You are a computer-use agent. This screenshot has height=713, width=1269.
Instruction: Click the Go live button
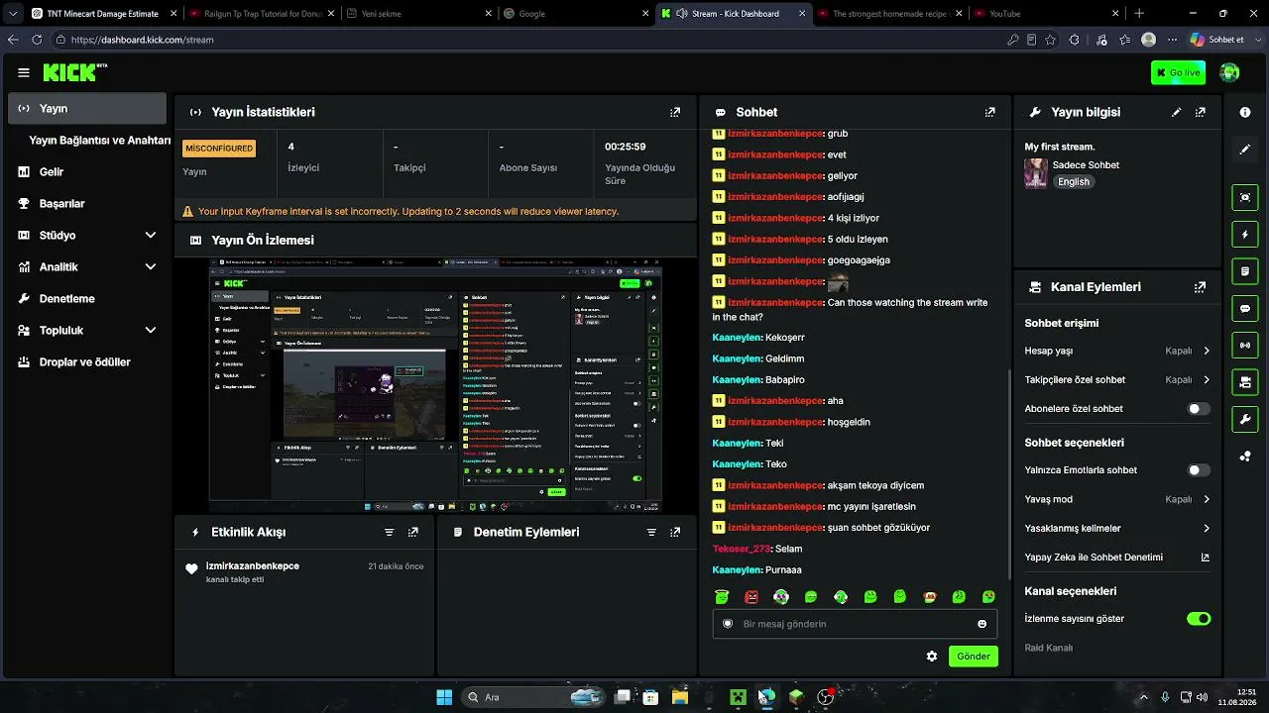1178,72
